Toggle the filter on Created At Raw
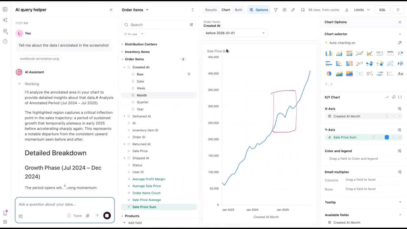Image resolution: width=407 pixels, height=229 pixels. point(189,74)
